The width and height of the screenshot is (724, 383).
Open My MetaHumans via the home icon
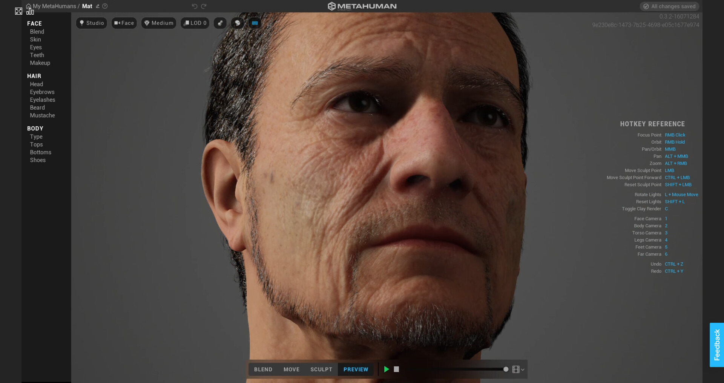click(x=29, y=6)
